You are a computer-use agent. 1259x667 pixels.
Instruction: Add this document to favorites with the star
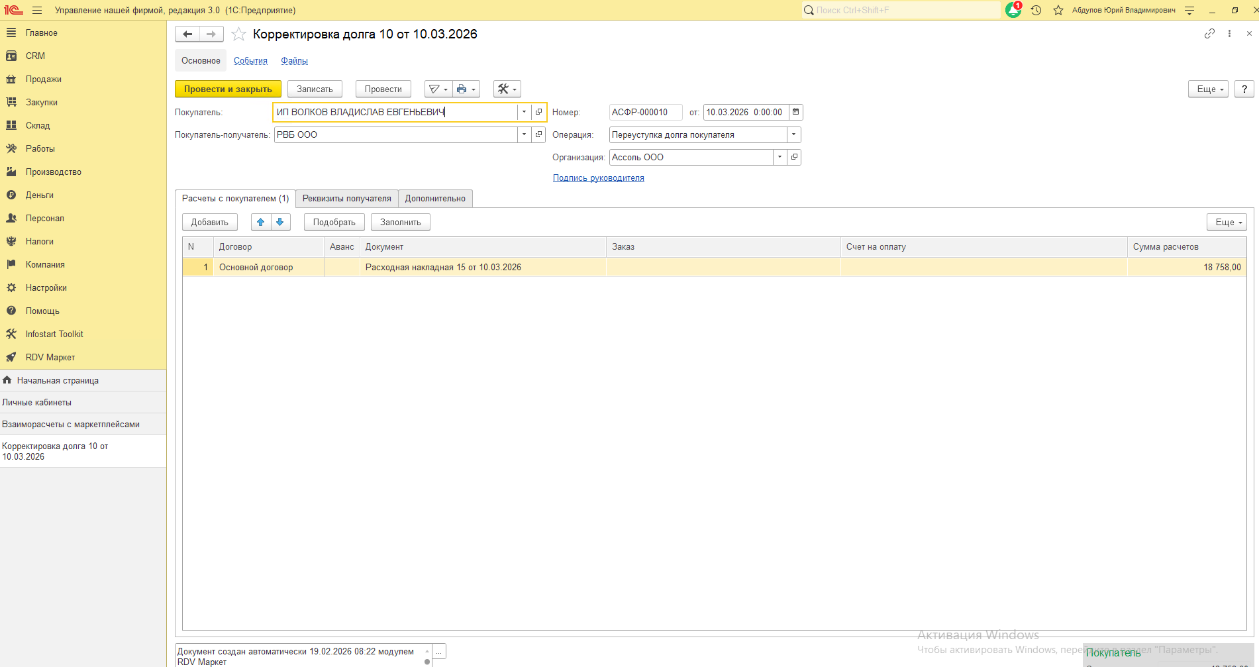click(238, 34)
